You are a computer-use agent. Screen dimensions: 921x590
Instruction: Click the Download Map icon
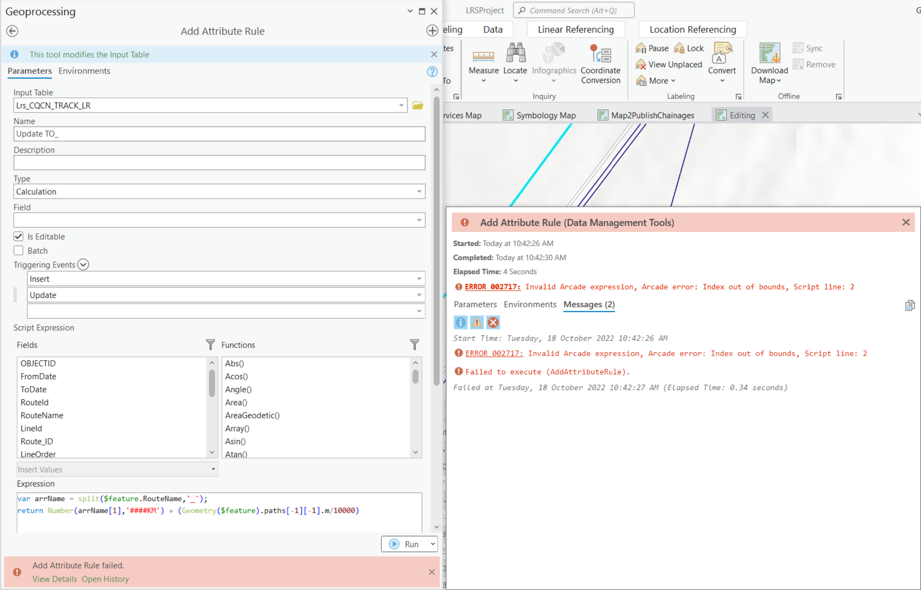(769, 53)
